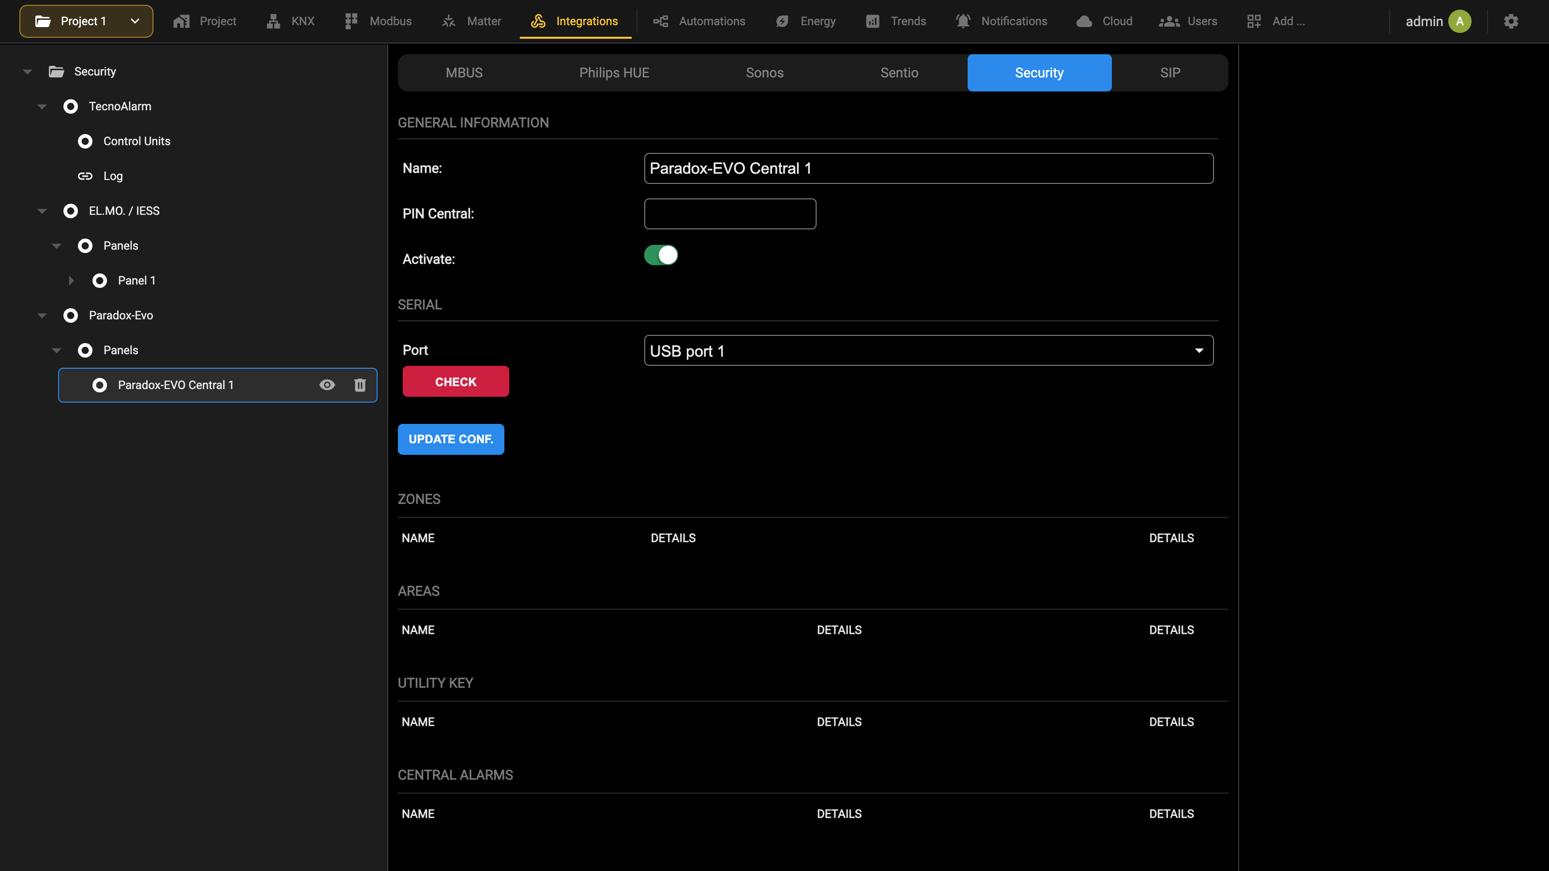This screenshot has height=871, width=1549.
Task: Open the Integrations menu item
Action: [x=575, y=22]
